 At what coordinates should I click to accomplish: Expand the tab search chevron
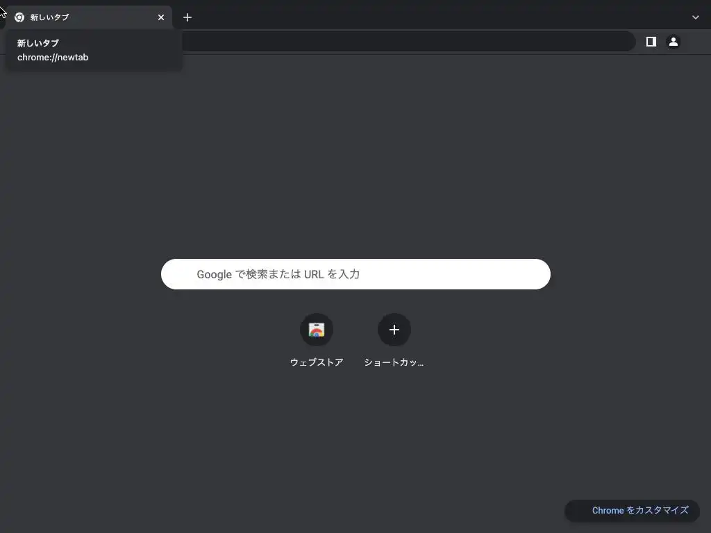696,17
